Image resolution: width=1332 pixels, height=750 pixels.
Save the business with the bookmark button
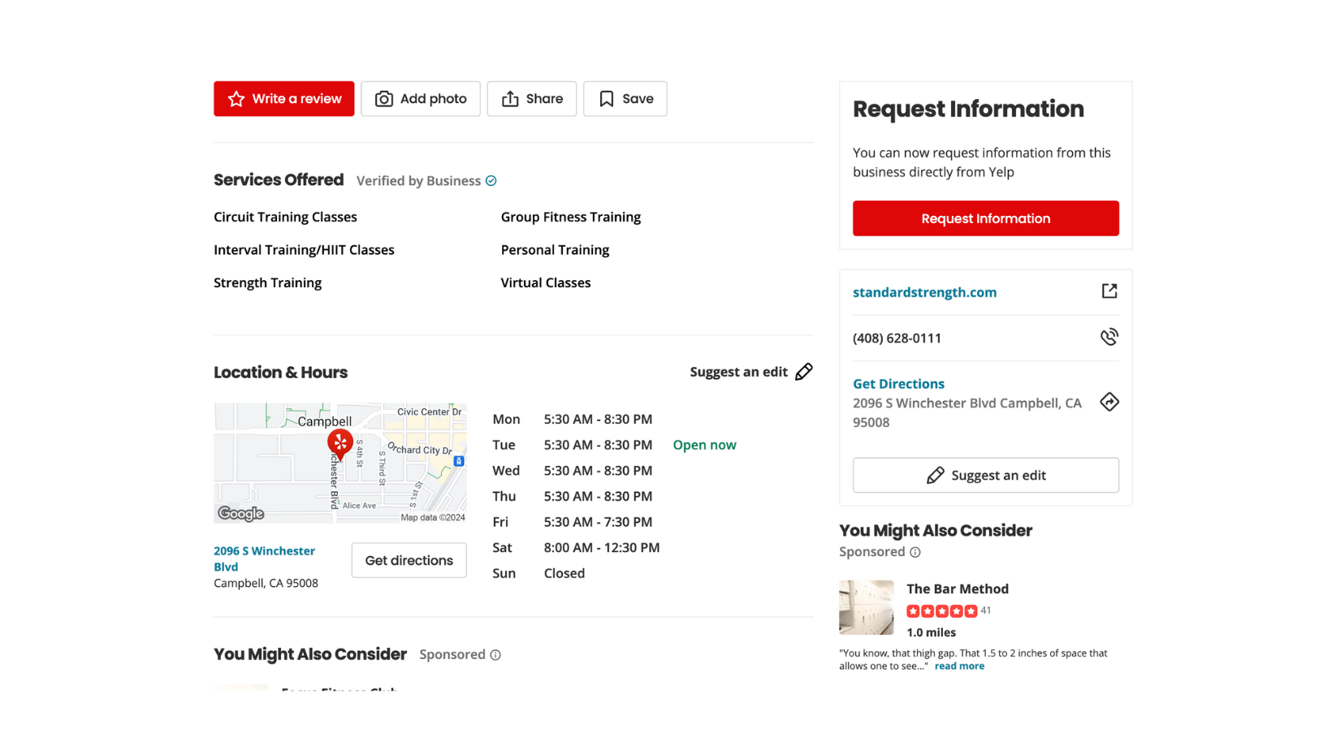(x=625, y=99)
